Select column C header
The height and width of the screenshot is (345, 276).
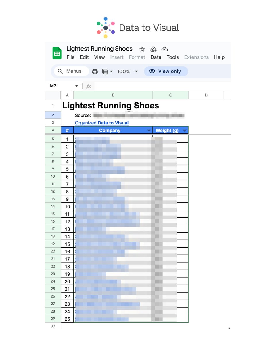(x=170, y=95)
